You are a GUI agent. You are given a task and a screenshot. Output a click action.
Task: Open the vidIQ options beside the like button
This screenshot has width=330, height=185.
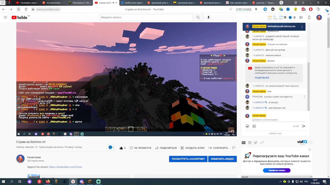111,147
